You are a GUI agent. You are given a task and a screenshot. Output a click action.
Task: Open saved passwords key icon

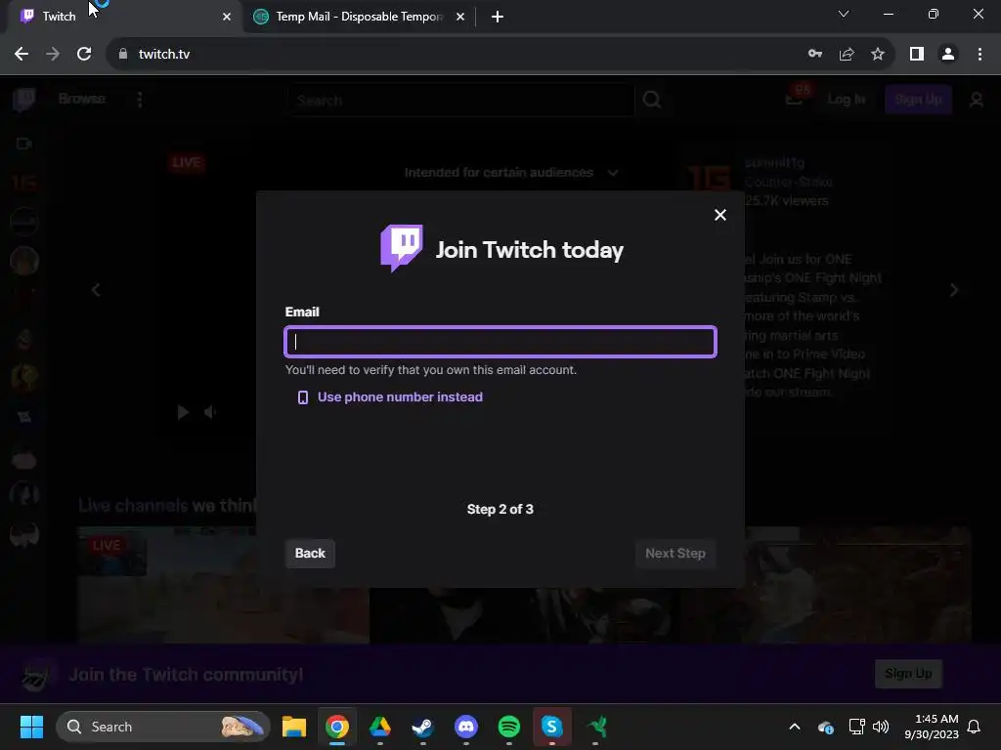pos(815,54)
